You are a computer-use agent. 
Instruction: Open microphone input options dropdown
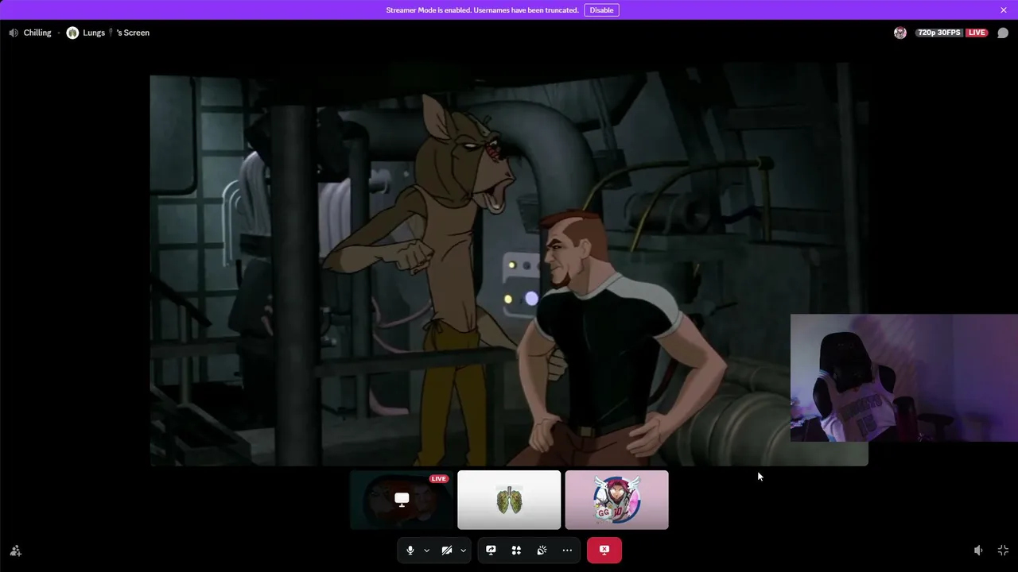tap(426, 550)
